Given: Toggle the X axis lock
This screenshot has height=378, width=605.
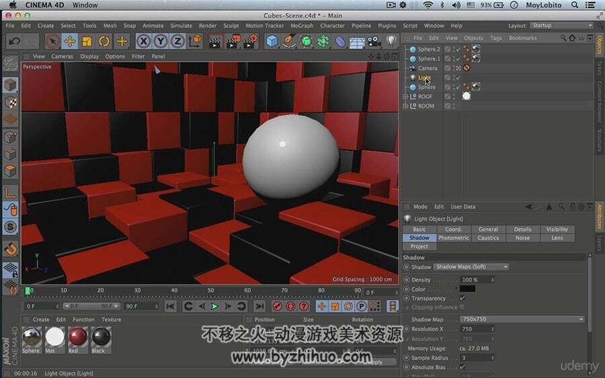Looking at the screenshot, I should point(144,41).
